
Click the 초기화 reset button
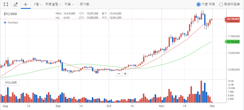coord(84,4)
